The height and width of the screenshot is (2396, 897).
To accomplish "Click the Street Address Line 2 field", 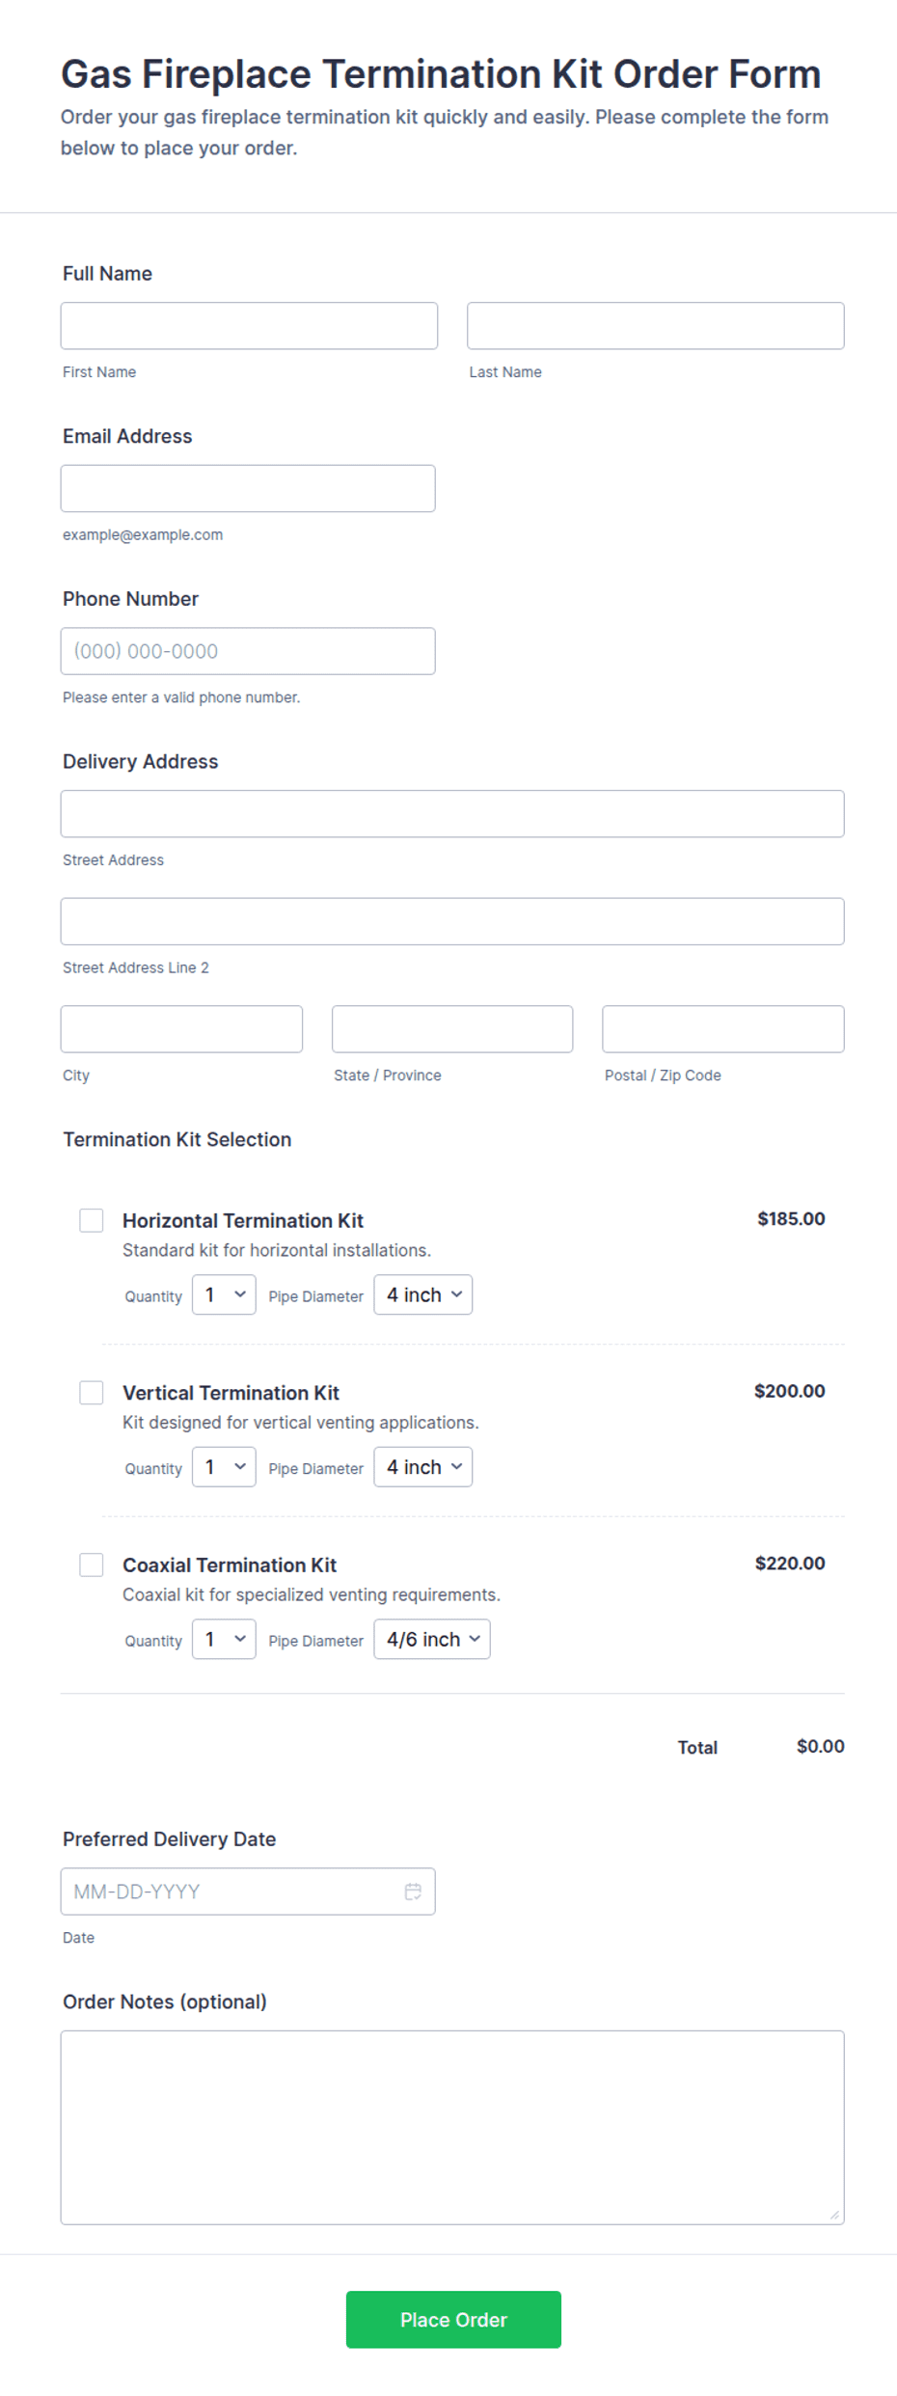I will 452,921.
